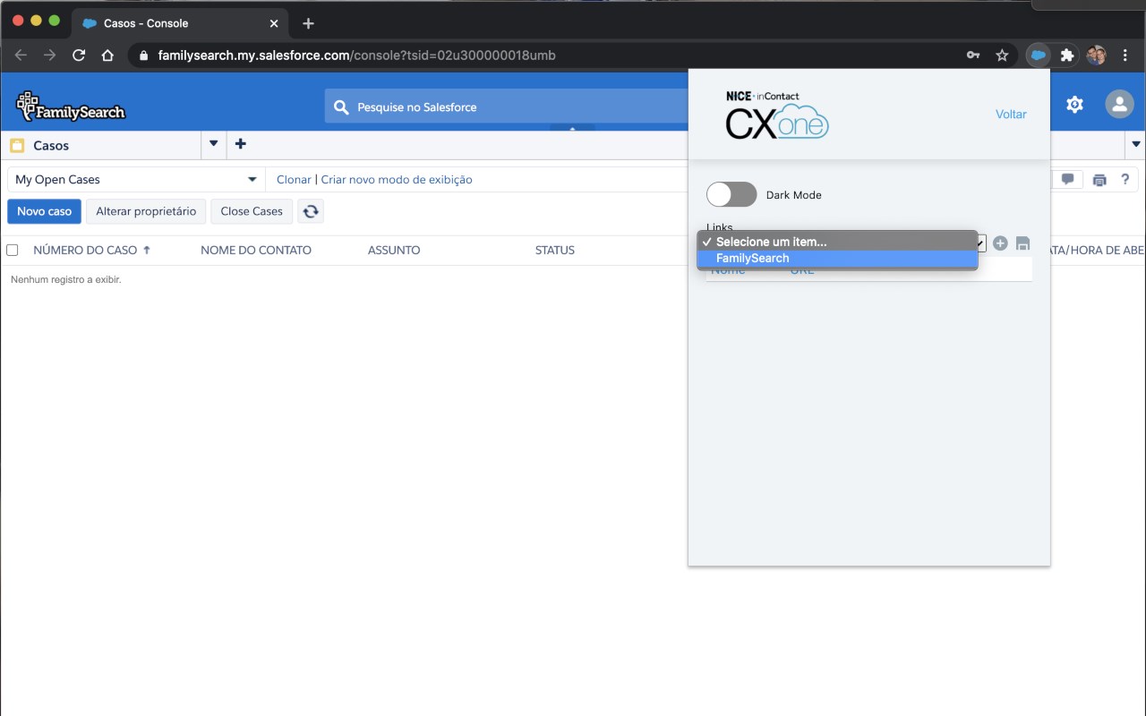1146x716 pixels.
Task: Click the search magnifier icon
Action: (341, 107)
